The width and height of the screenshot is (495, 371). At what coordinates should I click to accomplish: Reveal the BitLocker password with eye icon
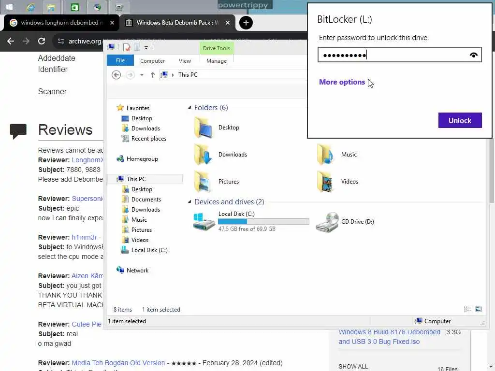pos(473,55)
